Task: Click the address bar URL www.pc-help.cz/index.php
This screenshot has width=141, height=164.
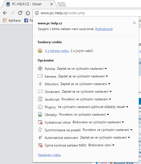Action: point(63,13)
